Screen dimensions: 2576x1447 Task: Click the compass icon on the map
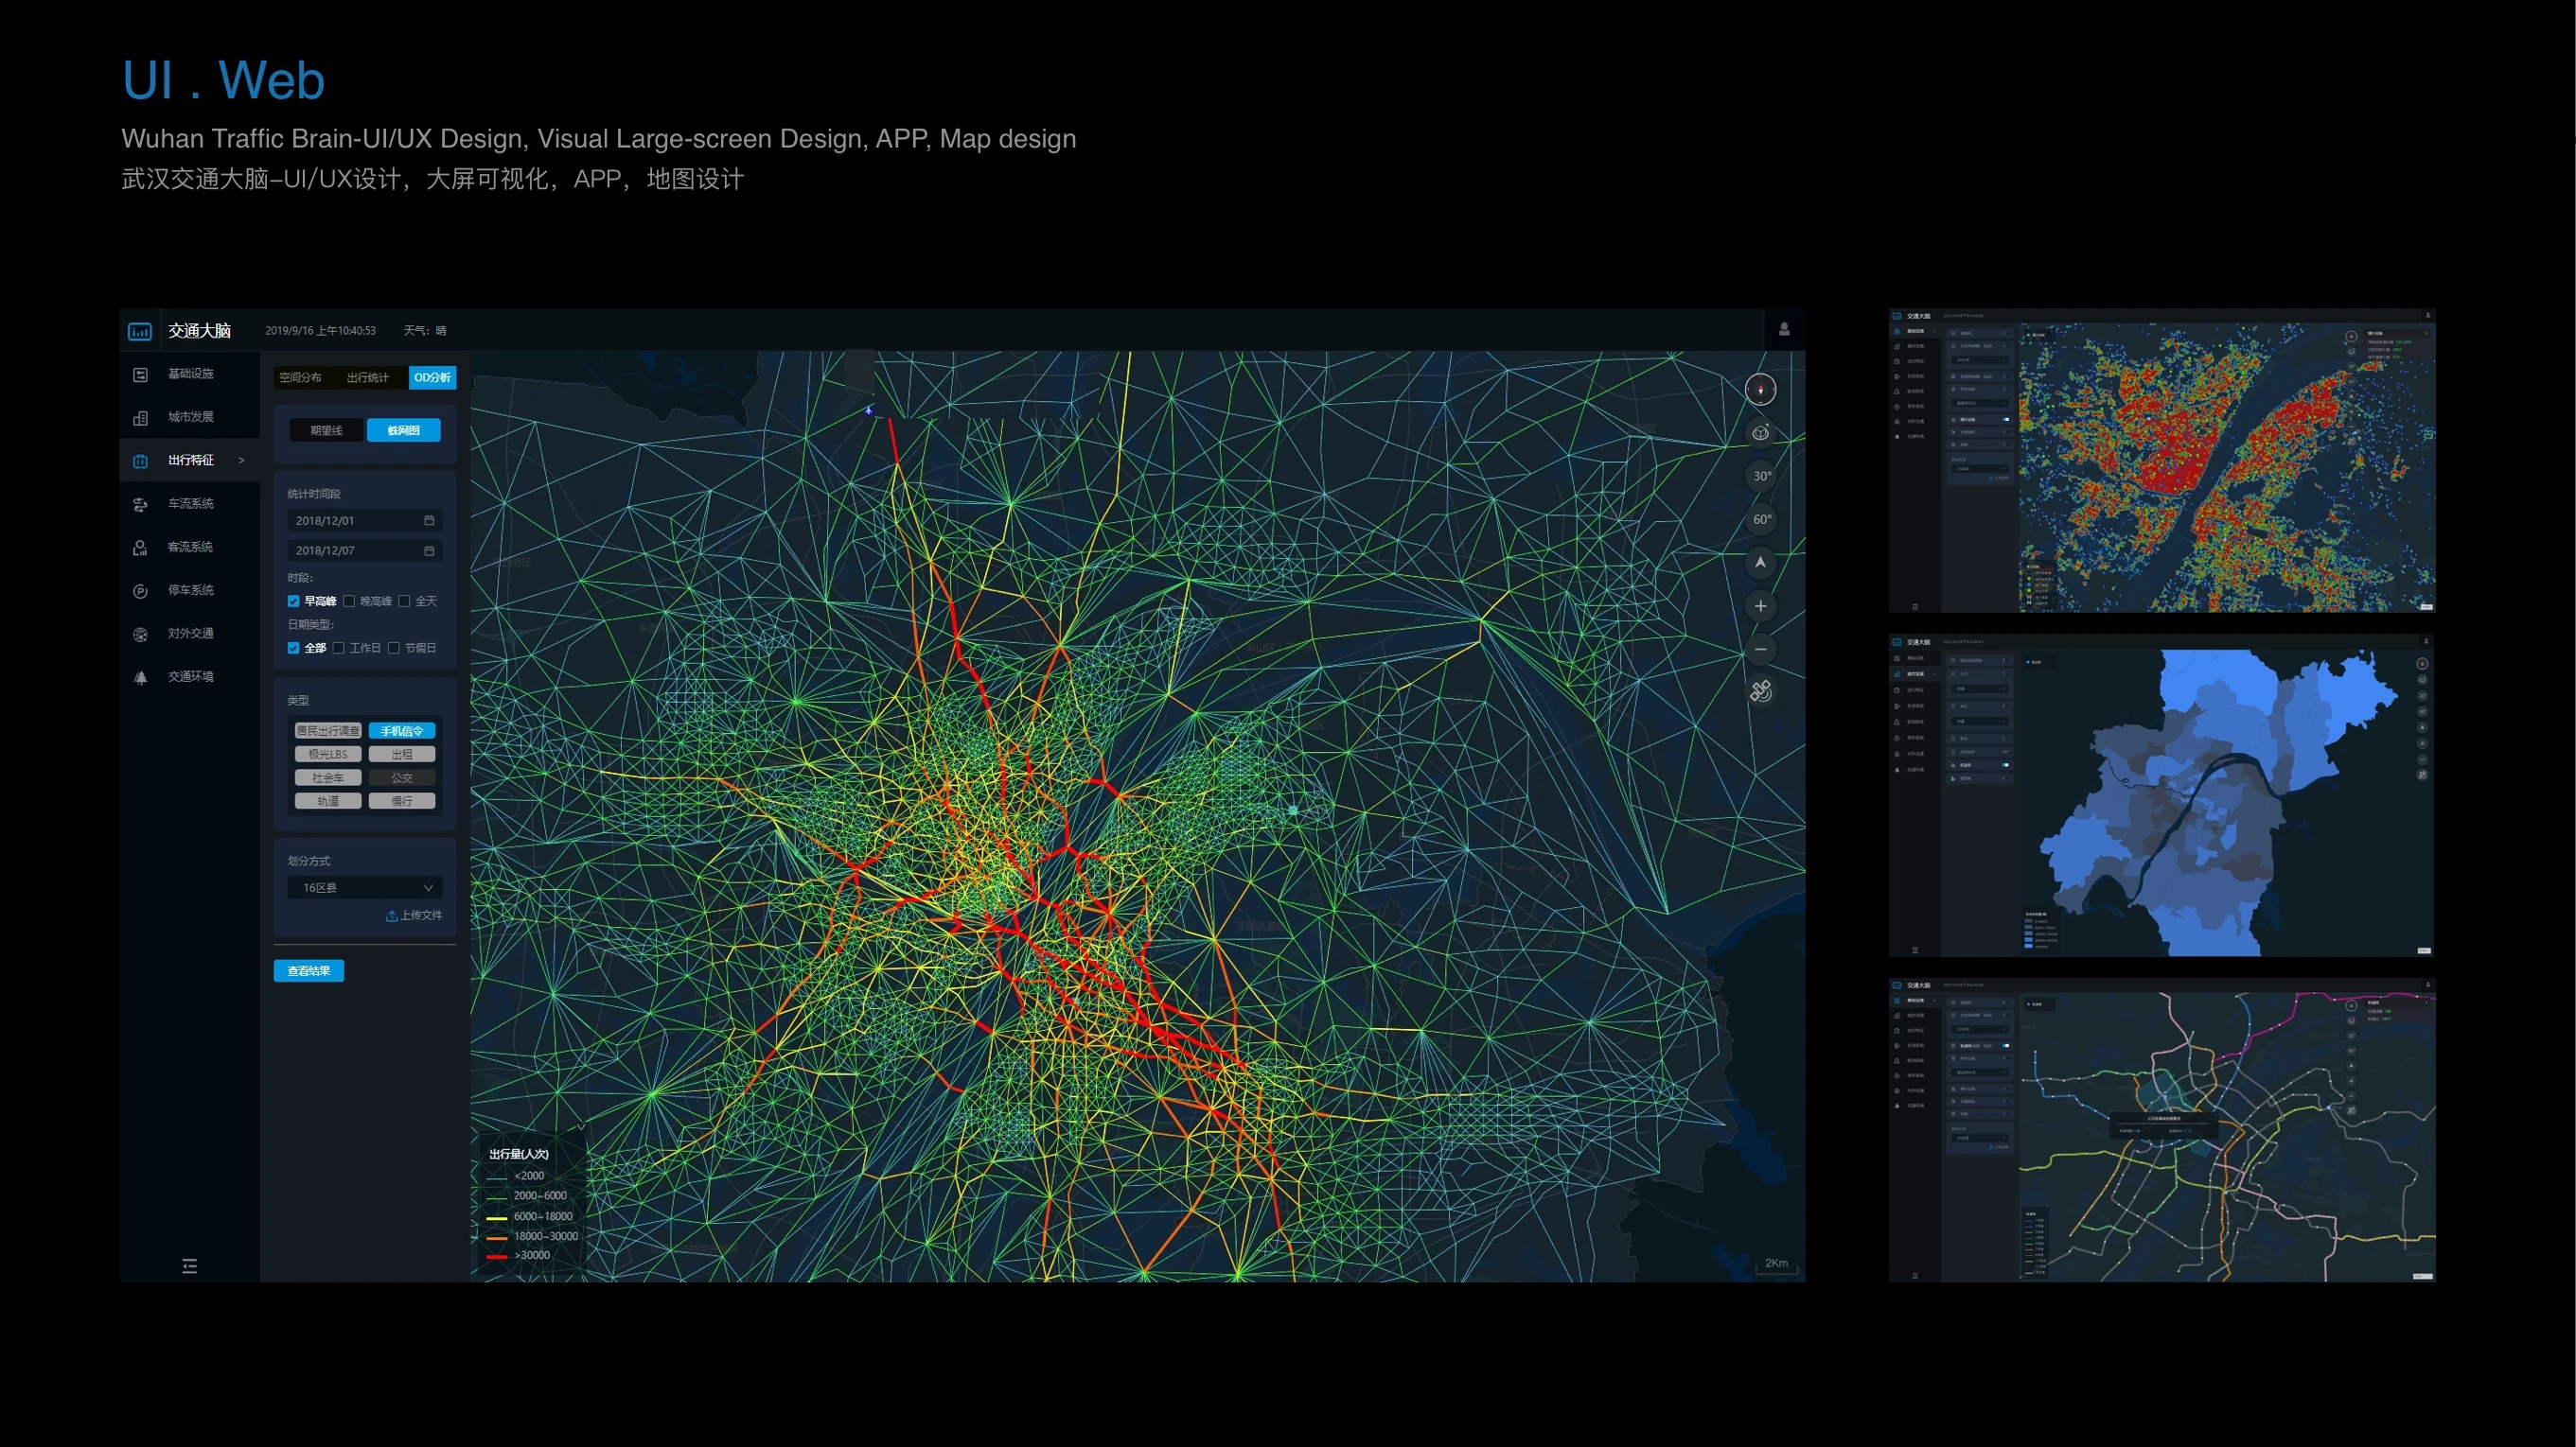click(x=1760, y=389)
